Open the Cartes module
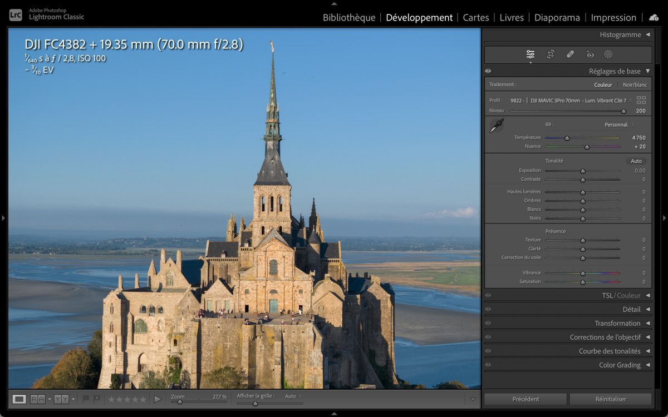 coord(476,17)
